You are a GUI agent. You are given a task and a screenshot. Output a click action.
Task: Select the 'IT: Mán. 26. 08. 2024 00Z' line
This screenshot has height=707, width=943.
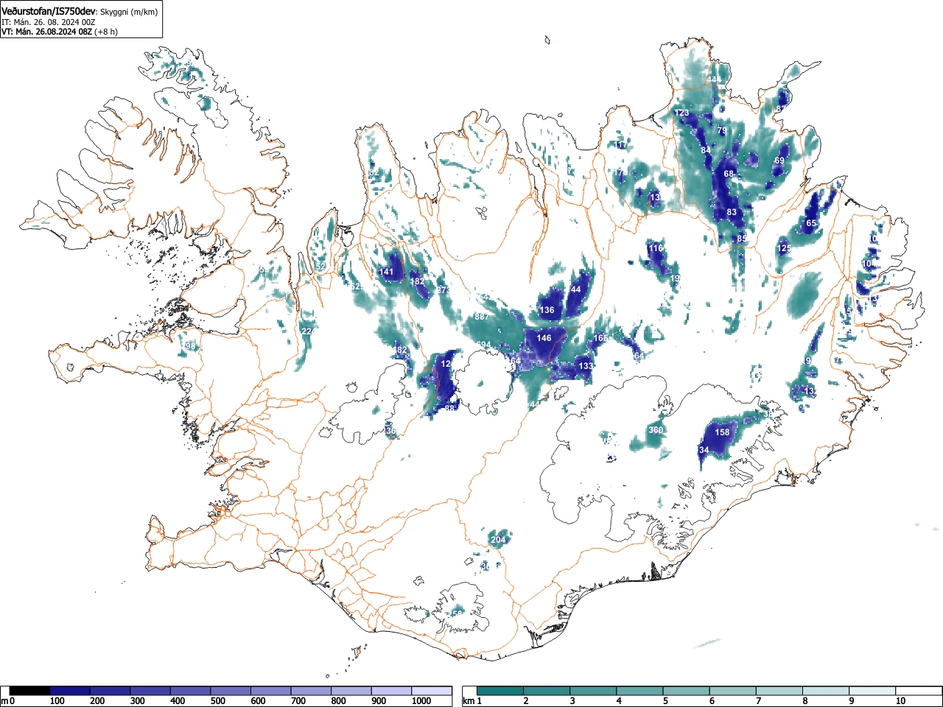48,22
